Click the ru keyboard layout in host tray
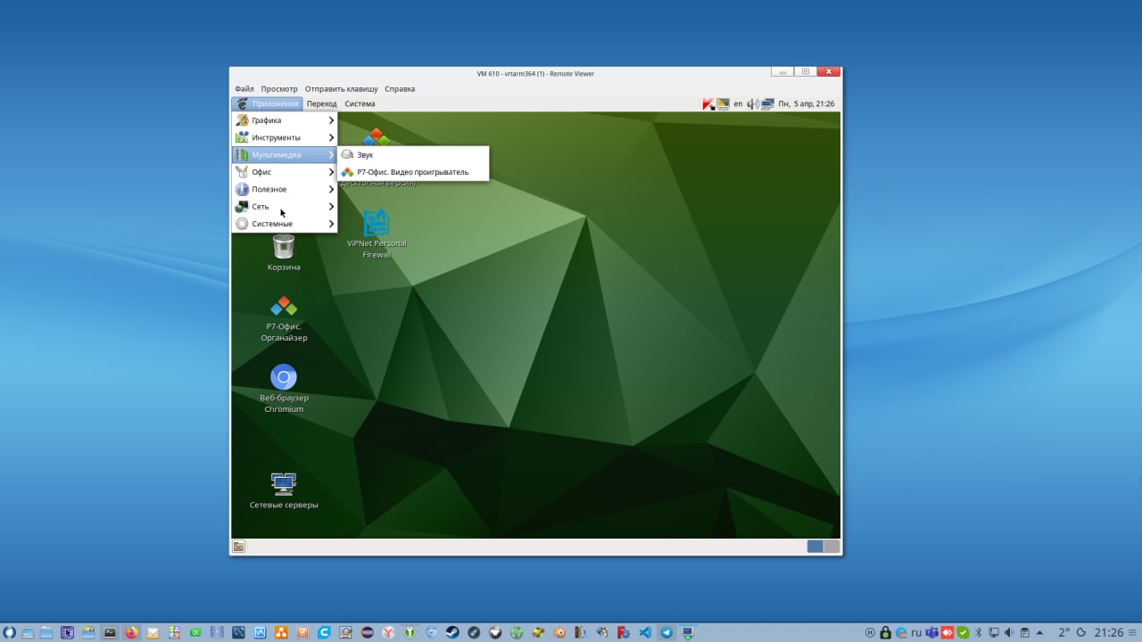The image size is (1142, 642). (916, 632)
